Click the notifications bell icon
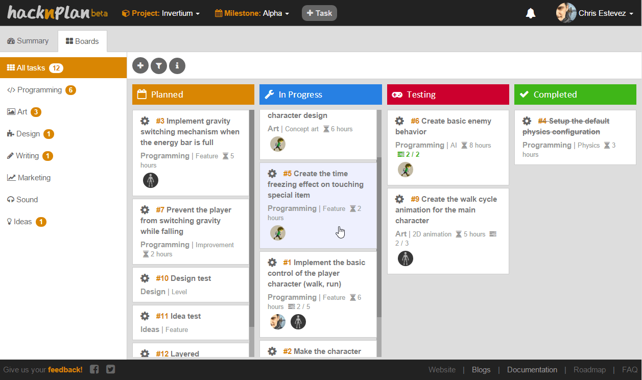The width and height of the screenshot is (642, 380). click(531, 13)
